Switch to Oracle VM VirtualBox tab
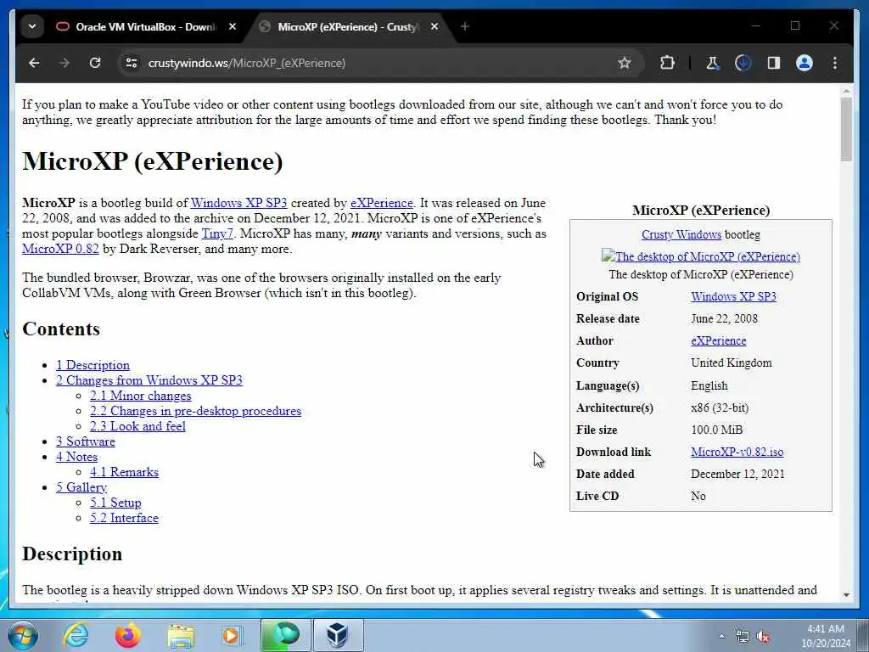Screen dimensions: 869x652 [x=145, y=26]
